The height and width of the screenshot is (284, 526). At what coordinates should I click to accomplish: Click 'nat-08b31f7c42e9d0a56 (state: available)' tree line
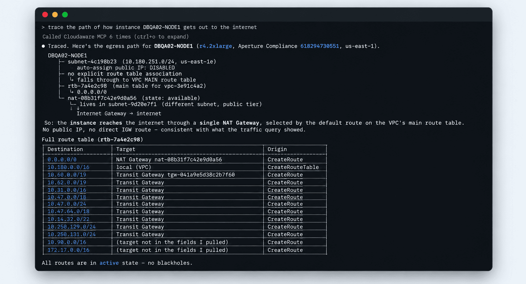(134, 98)
